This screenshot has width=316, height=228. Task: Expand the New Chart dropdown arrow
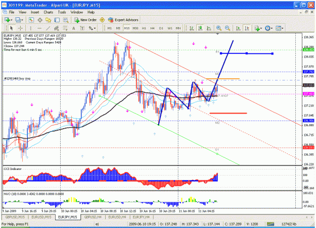coord(12,20)
